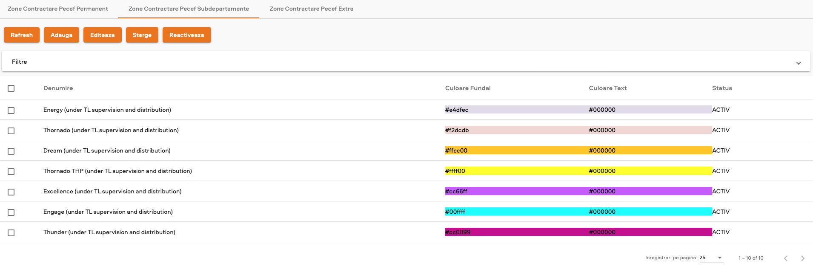
Task: Click the Editeaza button
Action: pos(102,35)
